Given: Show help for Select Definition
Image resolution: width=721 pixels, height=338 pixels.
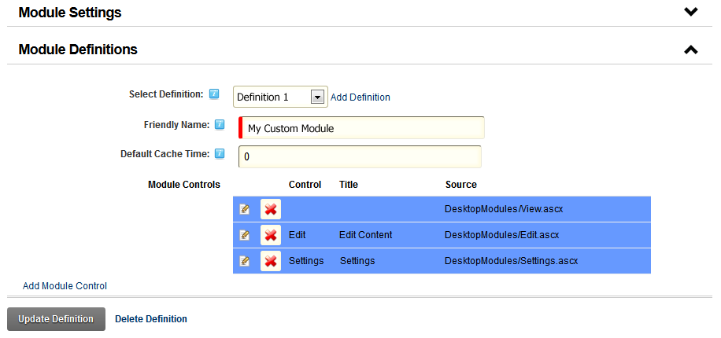Looking at the screenshot, I should click(214, 94).
